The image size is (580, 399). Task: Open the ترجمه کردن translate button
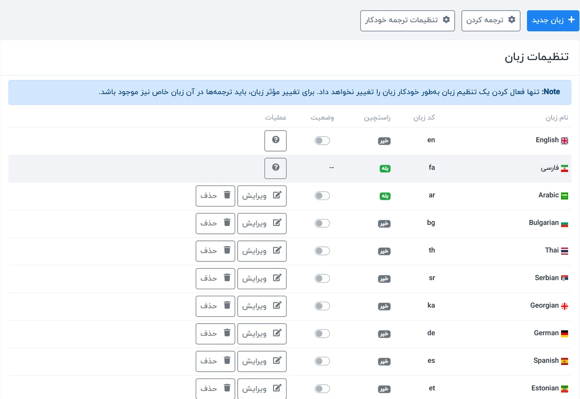click(x=491, y=20)
